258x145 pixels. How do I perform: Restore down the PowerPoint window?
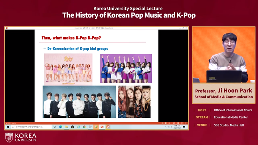(x=183, y=28)
